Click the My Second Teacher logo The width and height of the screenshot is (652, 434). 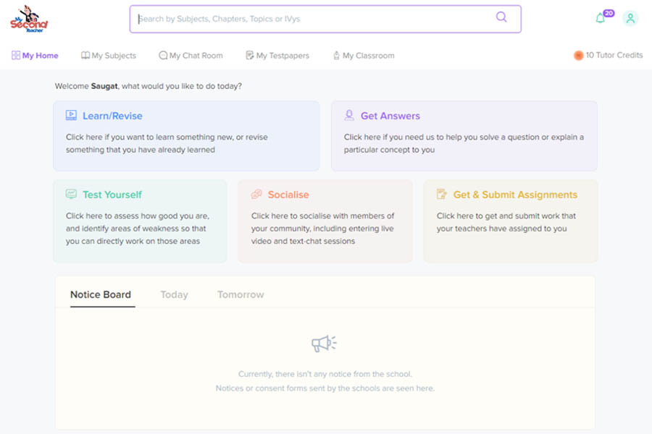(30, 20)
